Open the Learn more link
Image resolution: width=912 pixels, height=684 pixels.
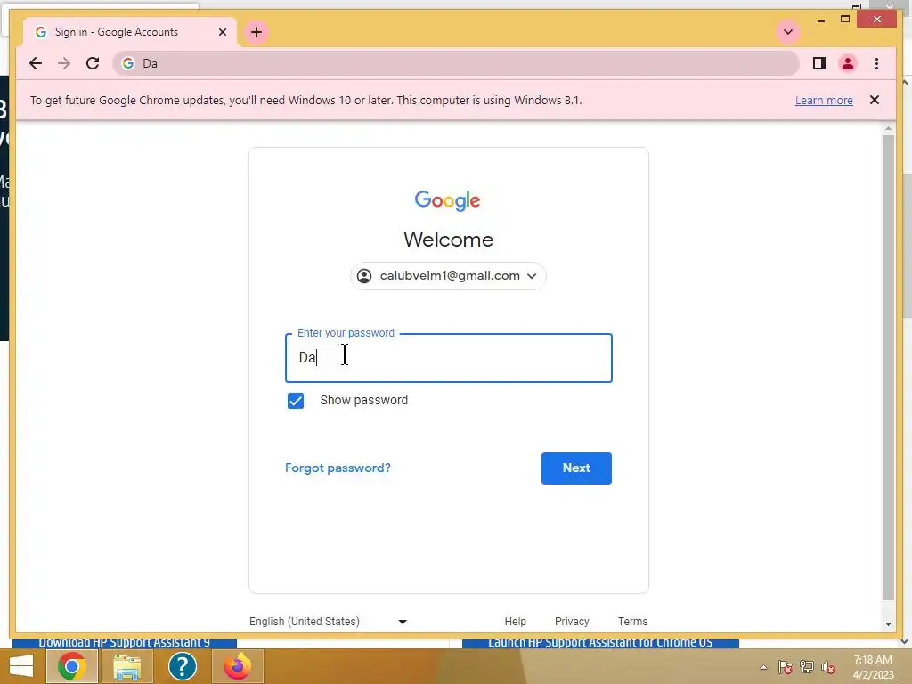click(x=824, y=100)
